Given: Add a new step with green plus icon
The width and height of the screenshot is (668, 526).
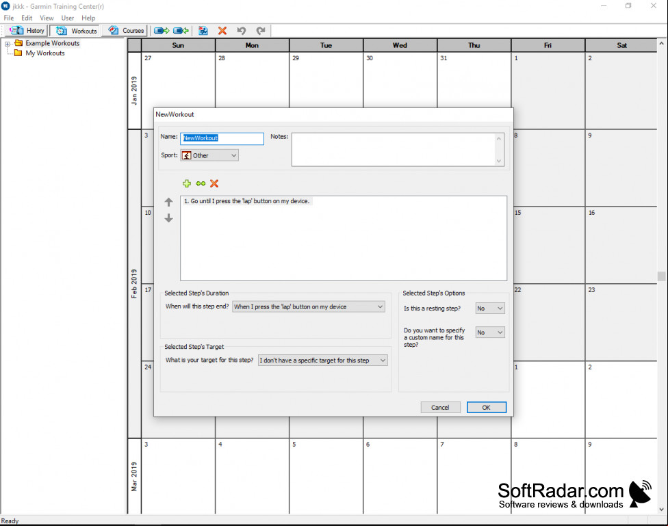Looking at the screenshot, I should point(187,183).
